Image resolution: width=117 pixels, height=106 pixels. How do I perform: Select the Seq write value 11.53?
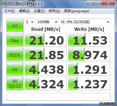coord(89,40)
